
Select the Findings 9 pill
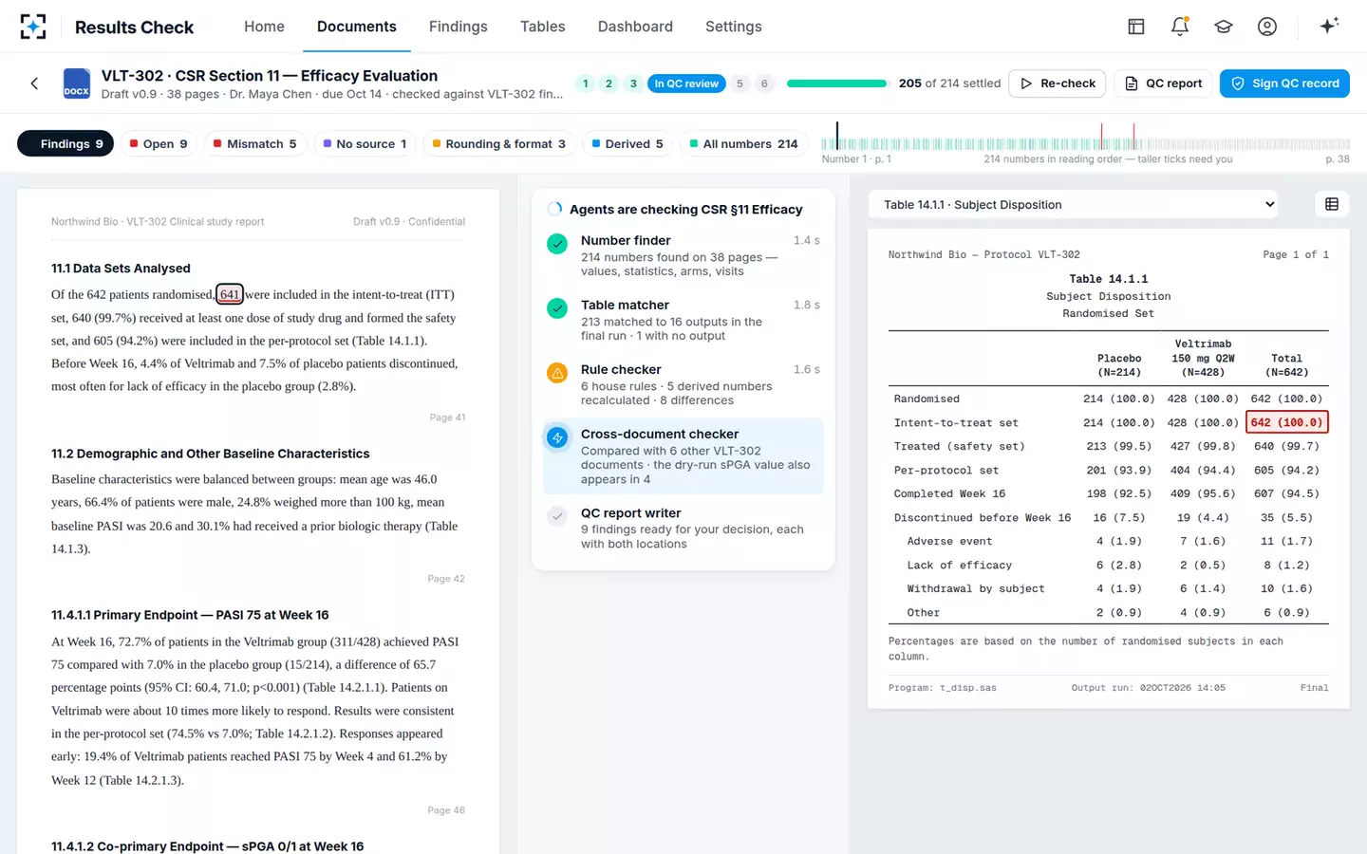coord(66,143)
